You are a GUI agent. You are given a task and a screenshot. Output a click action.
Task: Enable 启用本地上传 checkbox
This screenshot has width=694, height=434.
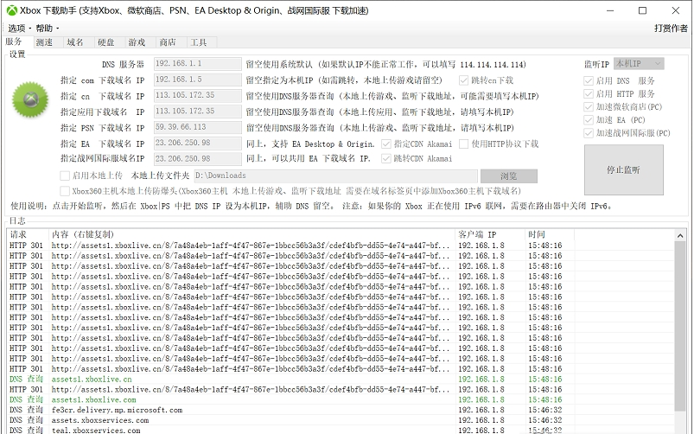coord(65,176)
